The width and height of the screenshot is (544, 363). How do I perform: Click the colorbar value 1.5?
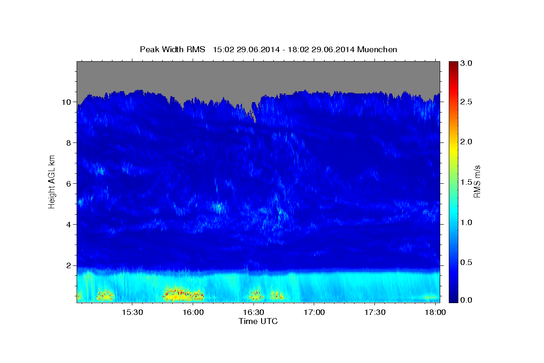click(x=466, y=182)
